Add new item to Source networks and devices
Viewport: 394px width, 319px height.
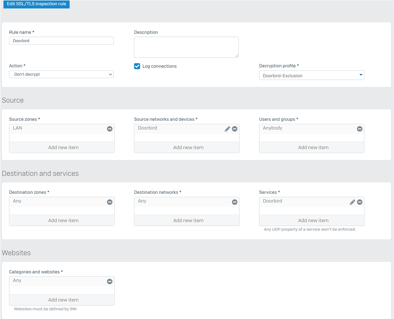(x=187, y=147)
